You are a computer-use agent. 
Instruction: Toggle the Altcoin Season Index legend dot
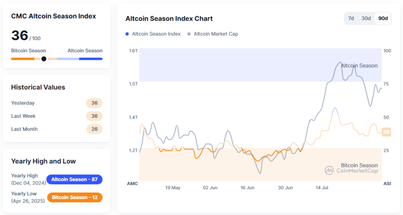(127, 34)
